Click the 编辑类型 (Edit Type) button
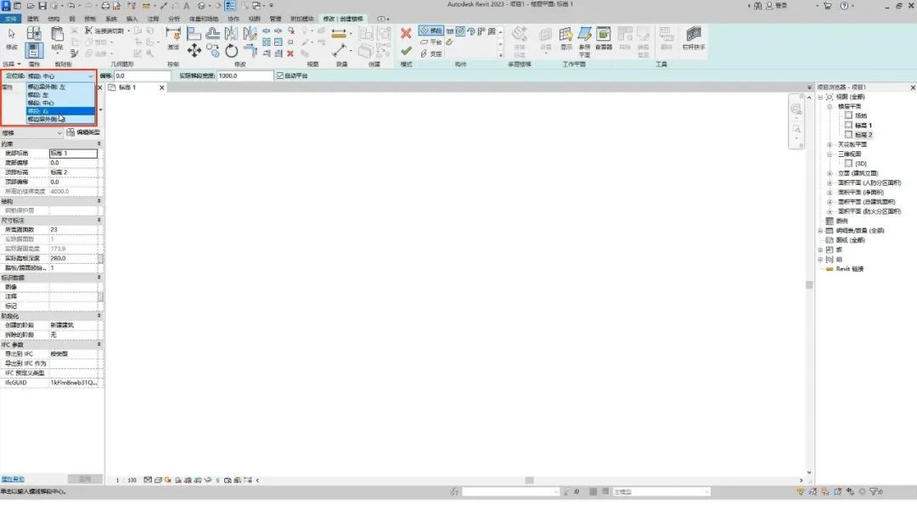 click(x=83, y=133)
